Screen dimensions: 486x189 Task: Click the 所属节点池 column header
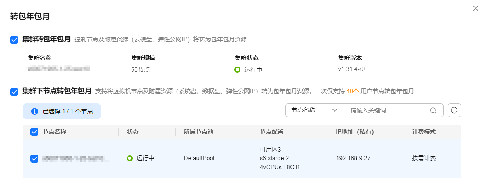pos(198,132)
